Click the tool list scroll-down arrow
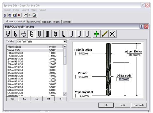The width and height of the screenshot is (153, 113). point(65,94)
